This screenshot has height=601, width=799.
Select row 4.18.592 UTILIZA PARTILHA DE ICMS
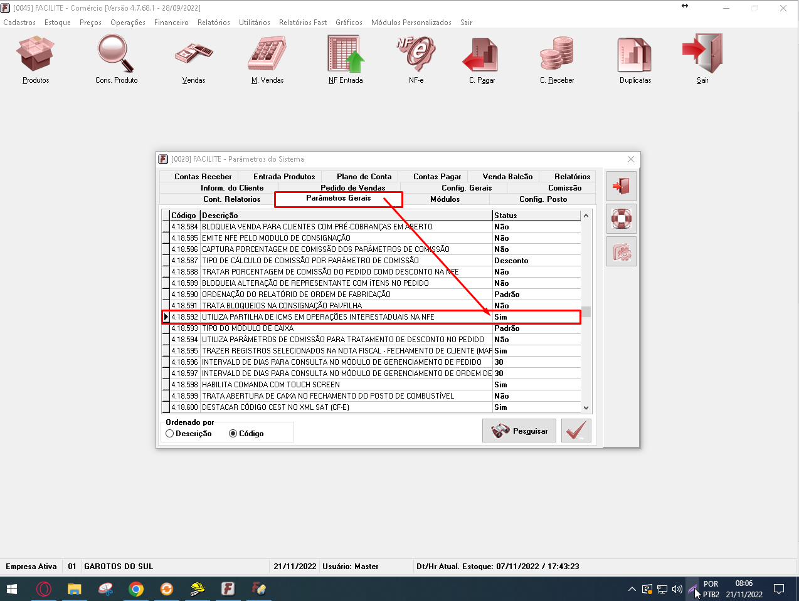pos(371,317)
